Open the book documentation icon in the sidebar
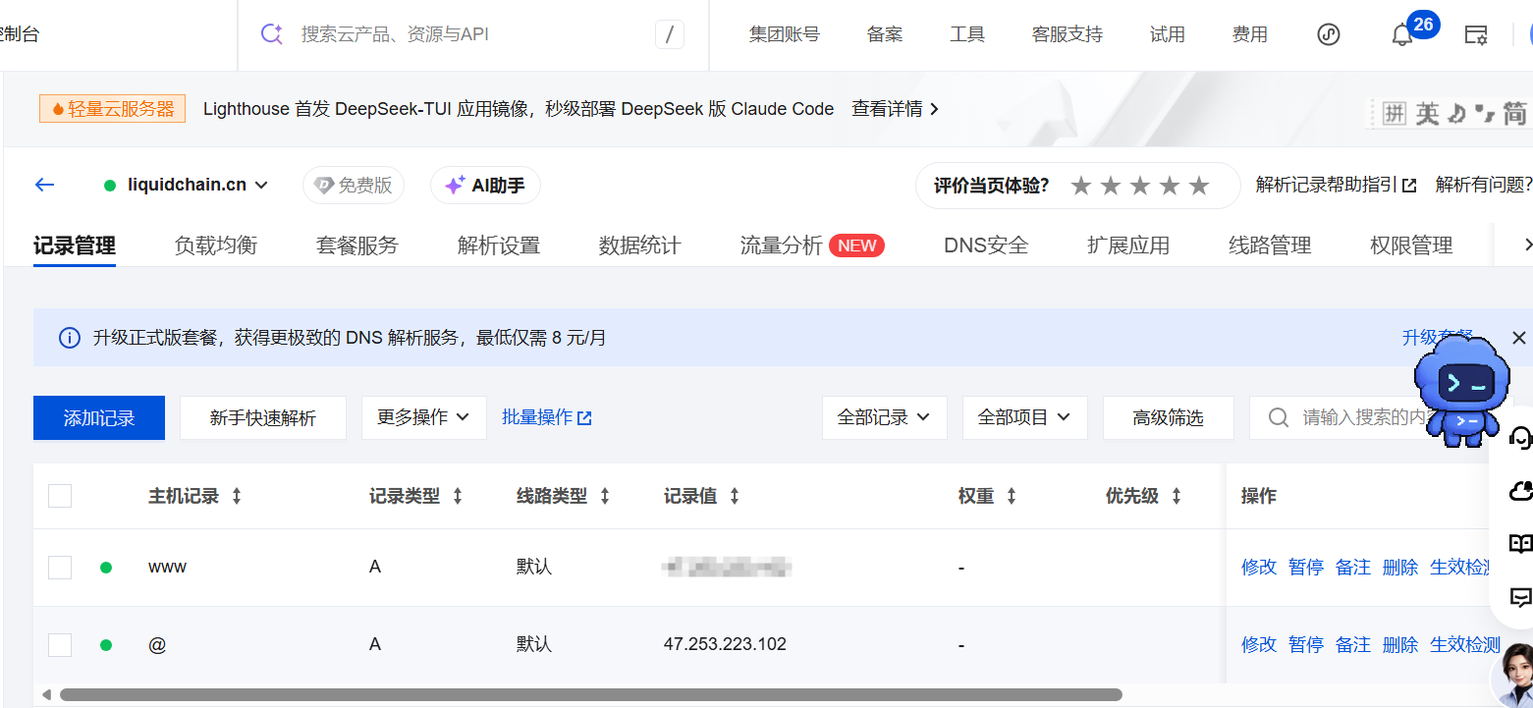 tap(1520, 543)
